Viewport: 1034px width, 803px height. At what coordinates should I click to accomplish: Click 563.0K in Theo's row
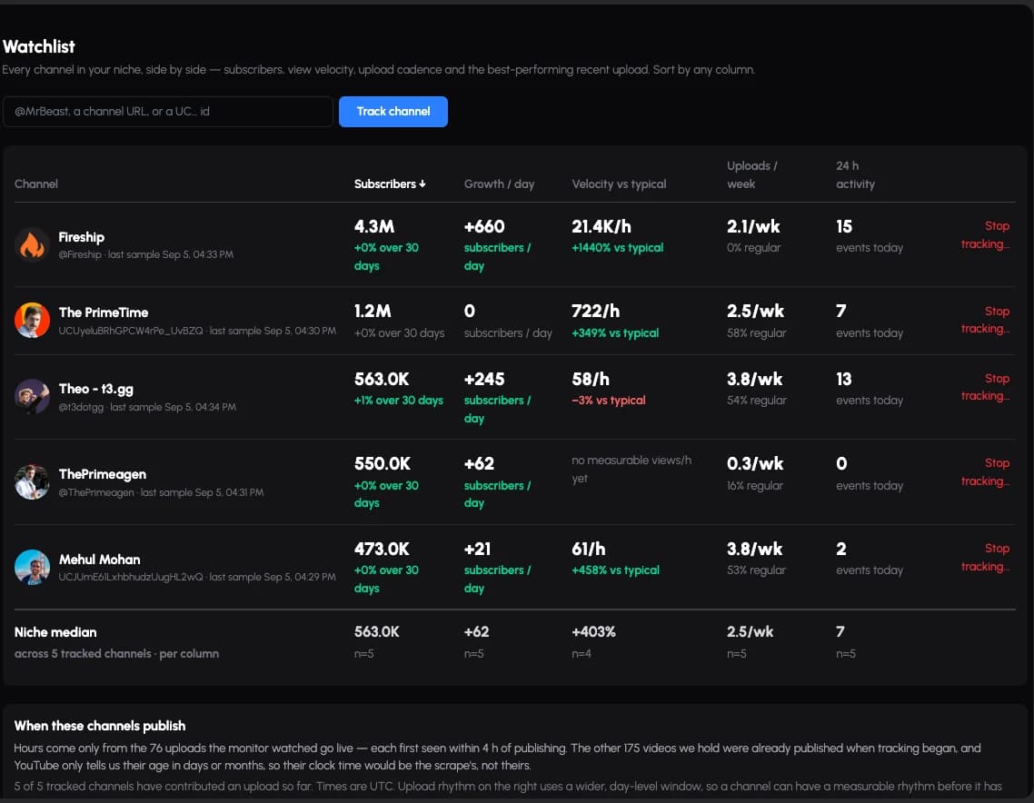382,379
